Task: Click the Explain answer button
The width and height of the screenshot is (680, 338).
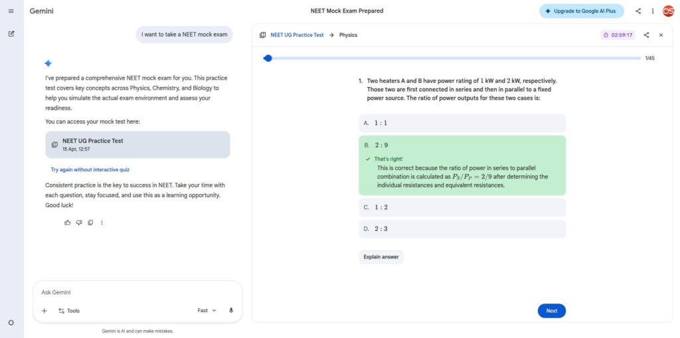Action: pos(381,257)
